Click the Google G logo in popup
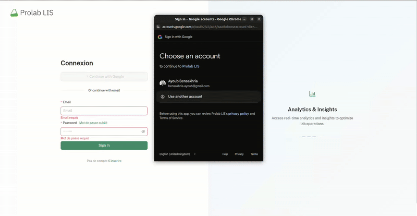417x216 pixels. coord(160,37)
